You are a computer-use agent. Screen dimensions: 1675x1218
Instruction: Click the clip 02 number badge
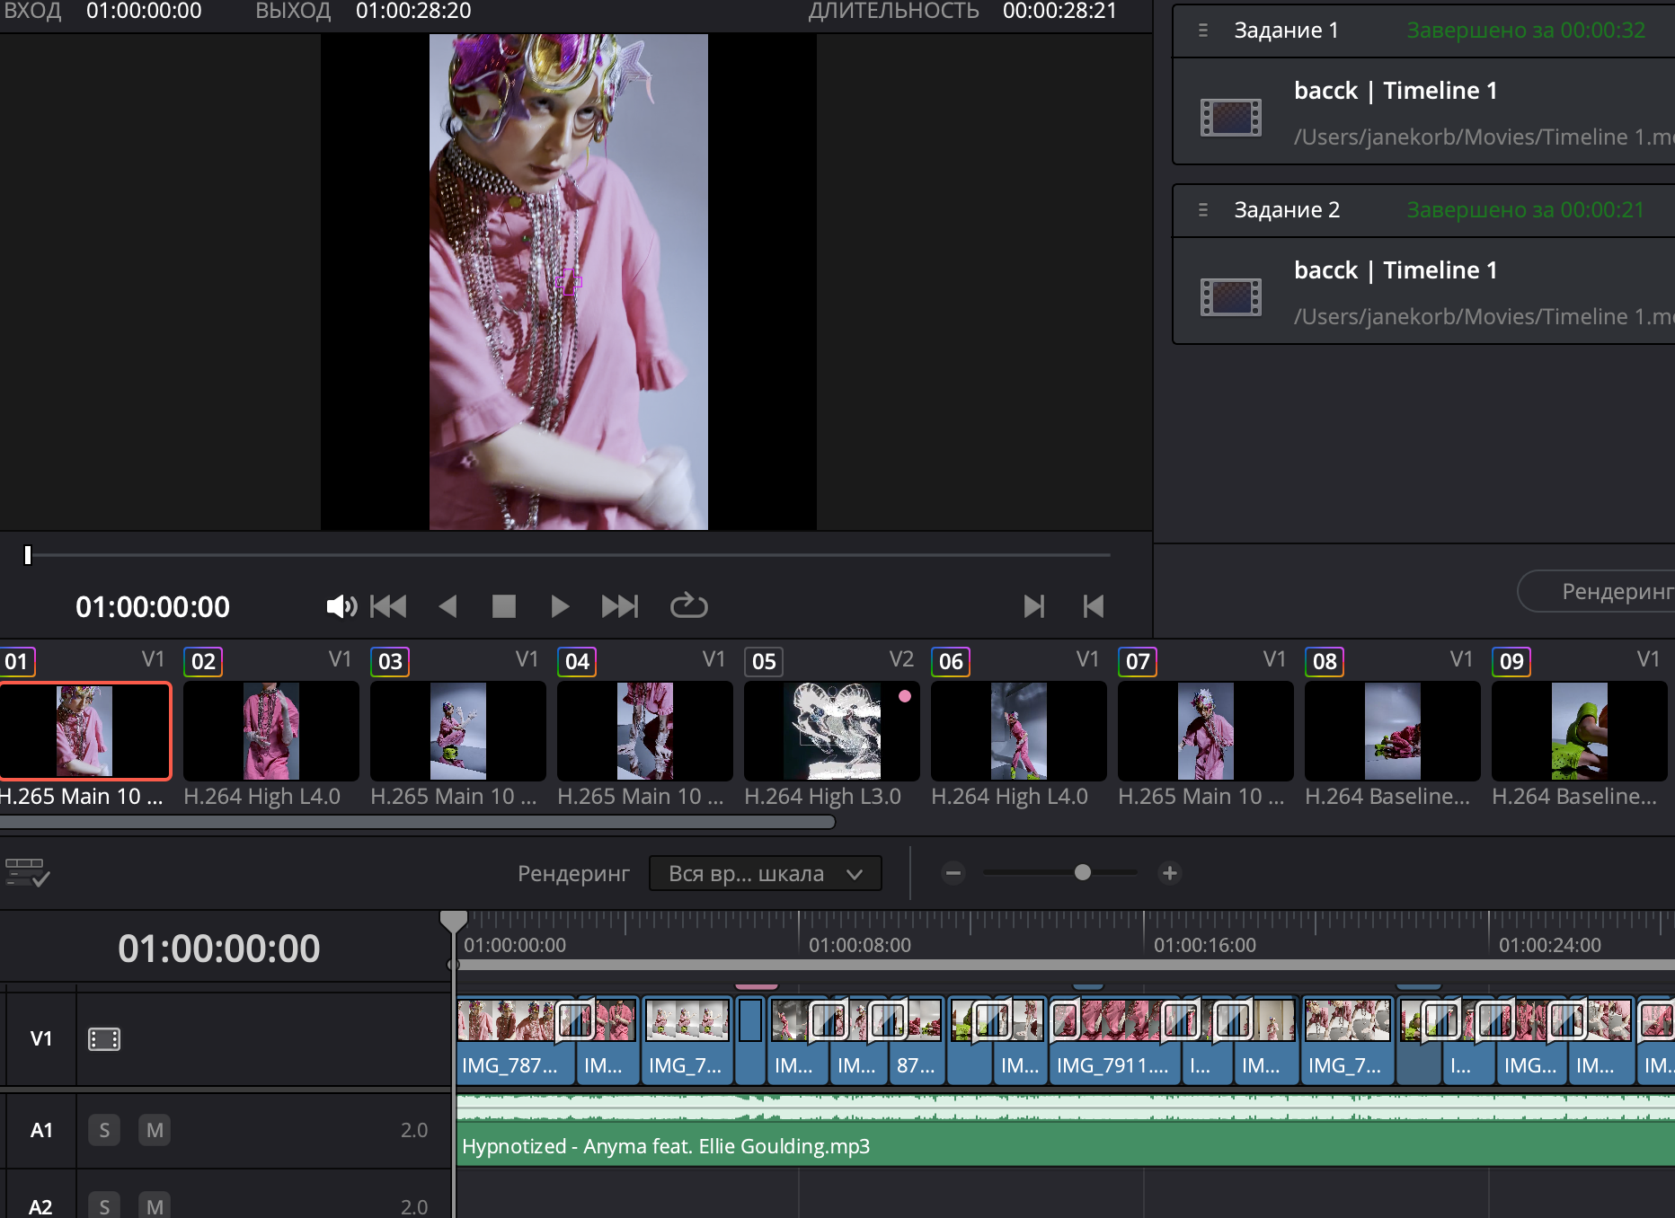point(203,662)
